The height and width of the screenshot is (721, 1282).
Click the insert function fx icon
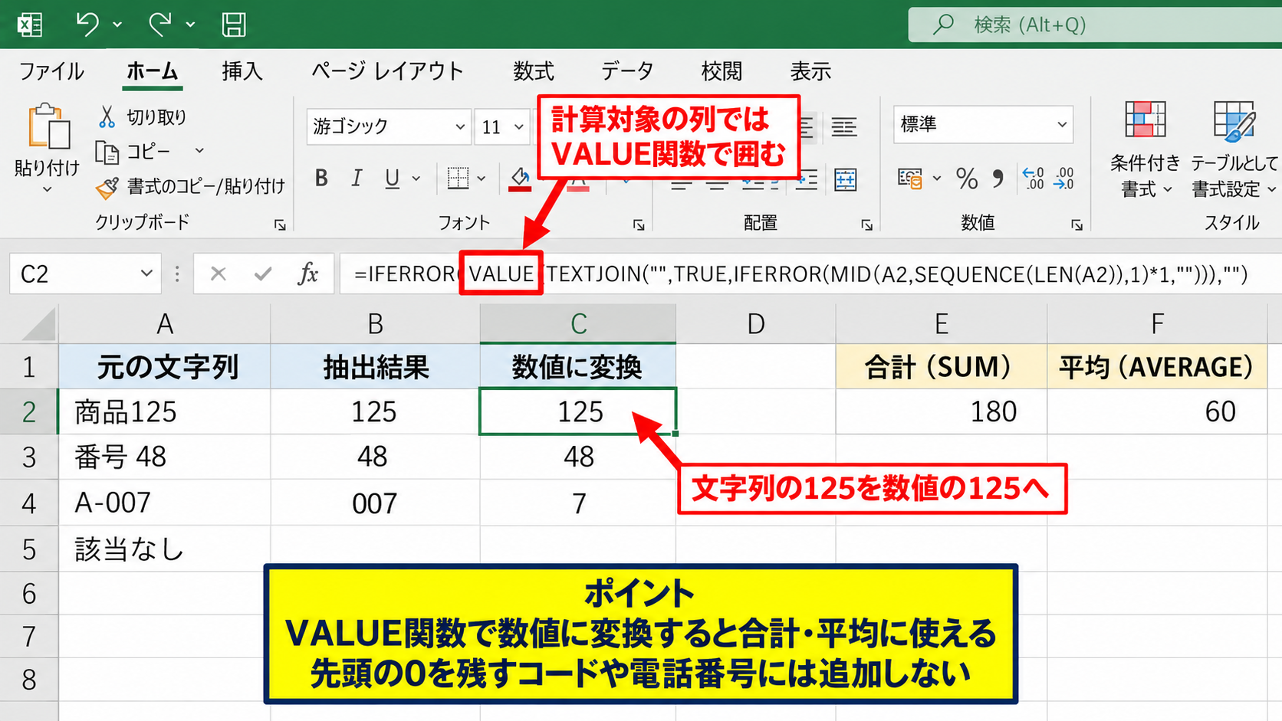(x=307, y=274)
